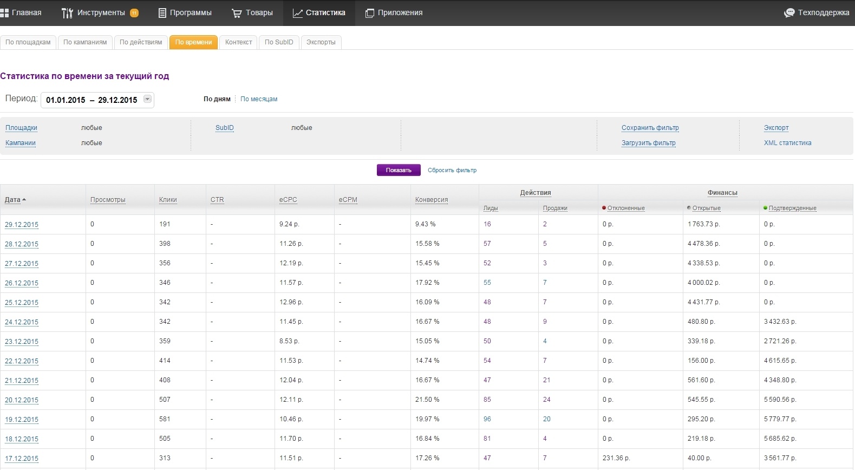
Task: Open the Контекст tab
Action: [239, 42]
